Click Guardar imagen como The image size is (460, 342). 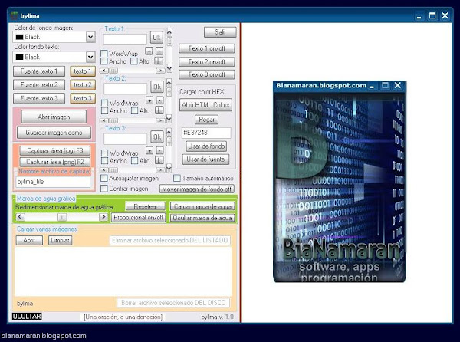click(x=54, y=133)
